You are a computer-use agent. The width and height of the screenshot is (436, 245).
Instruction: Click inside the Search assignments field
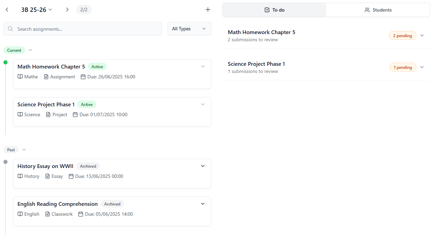[83, 29]
